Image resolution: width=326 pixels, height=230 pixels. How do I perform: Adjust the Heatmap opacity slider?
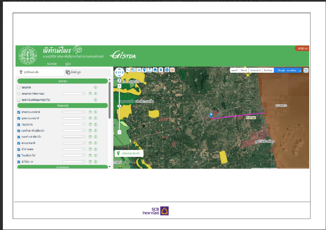coord(74,94)
